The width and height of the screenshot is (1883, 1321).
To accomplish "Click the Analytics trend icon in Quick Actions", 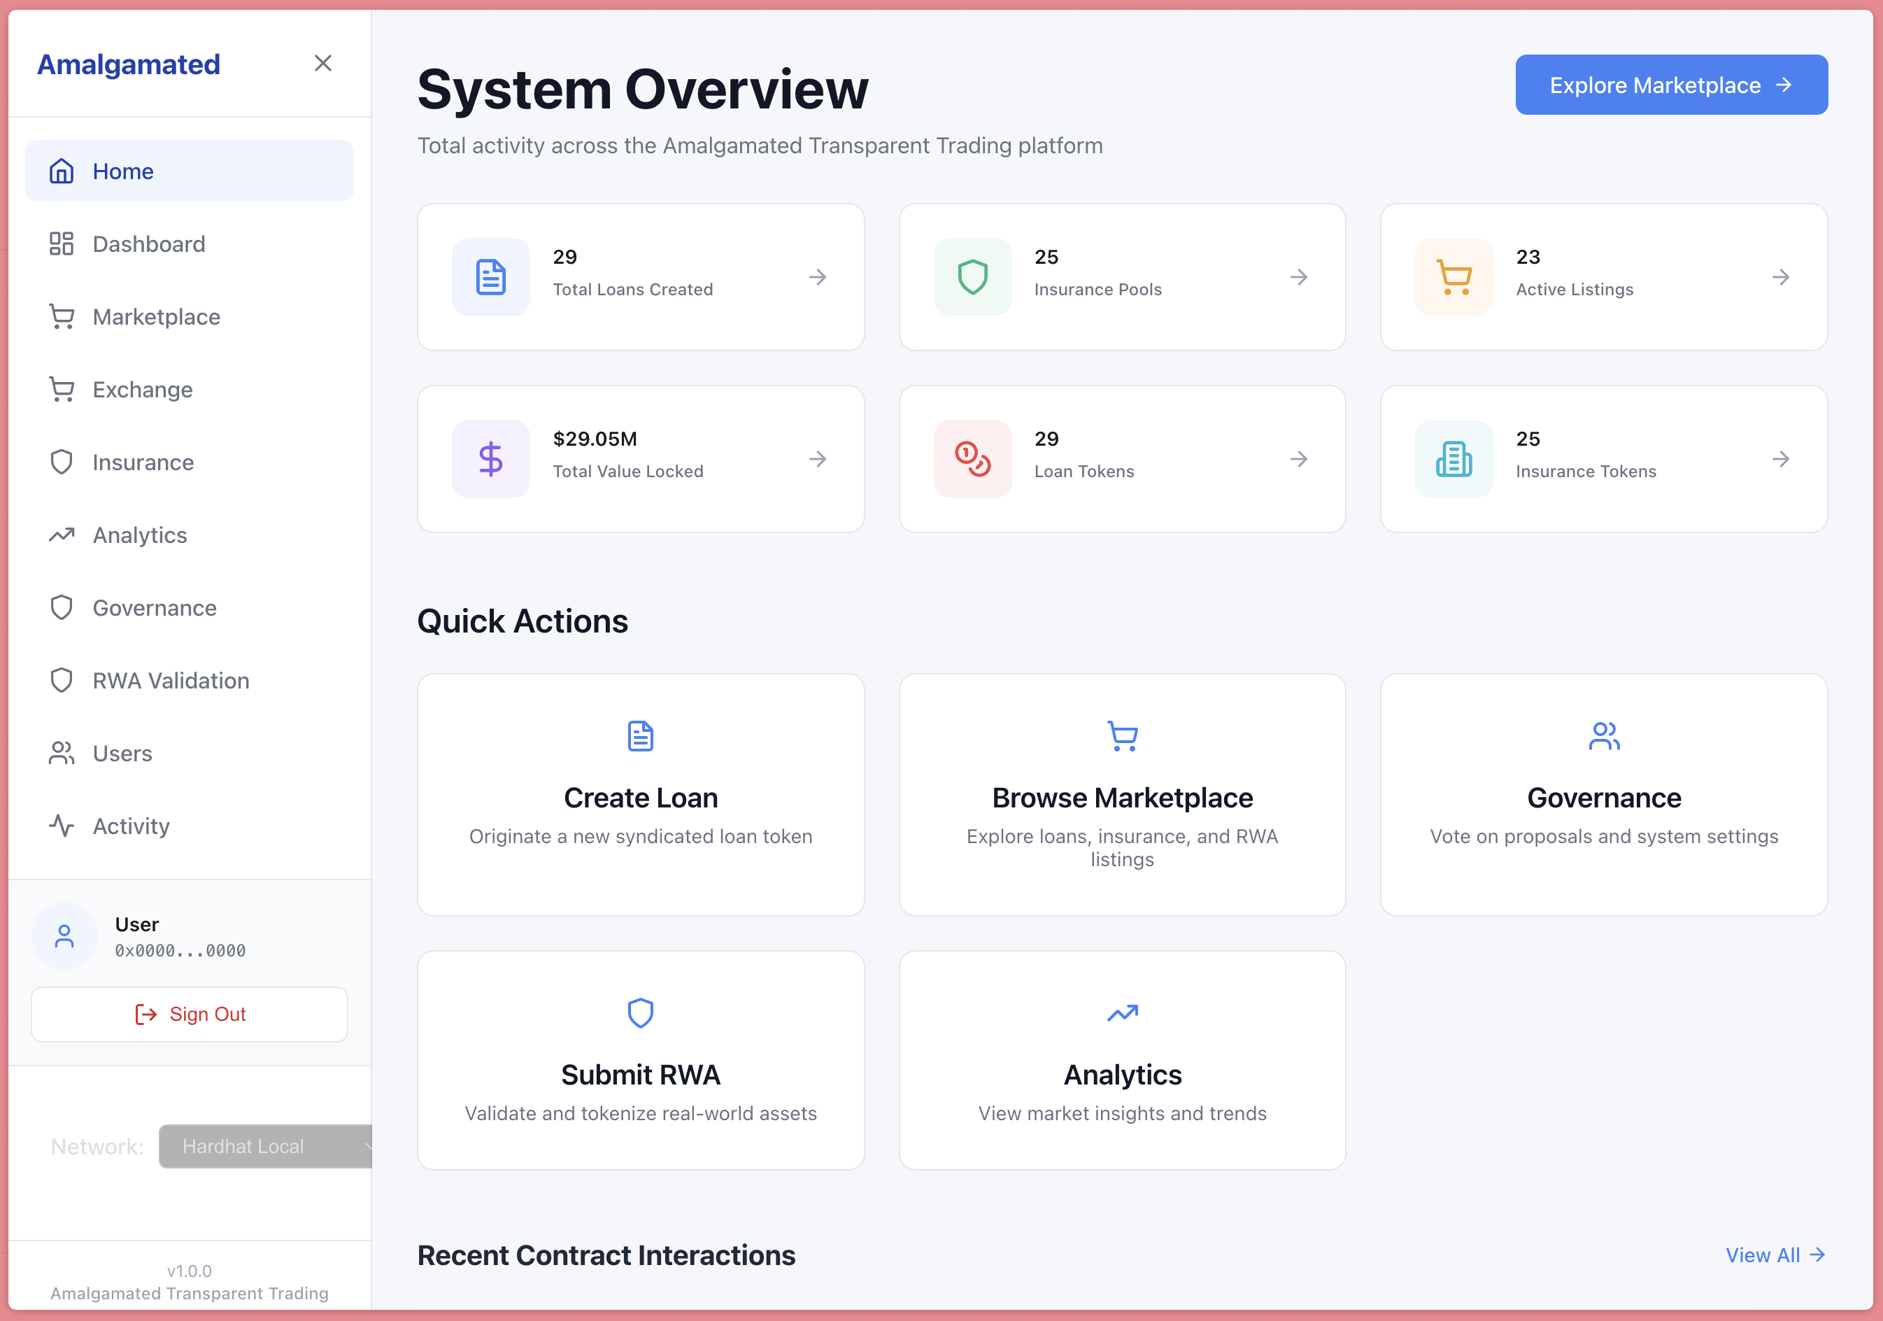I will coord(1122,1013).
